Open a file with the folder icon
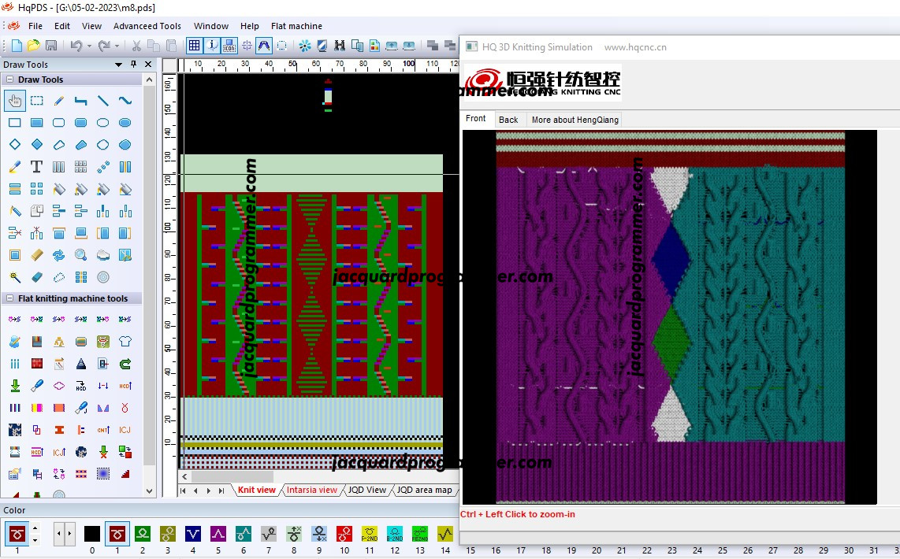This screenshot has width=900, height=559. click(x=34, y=46)
